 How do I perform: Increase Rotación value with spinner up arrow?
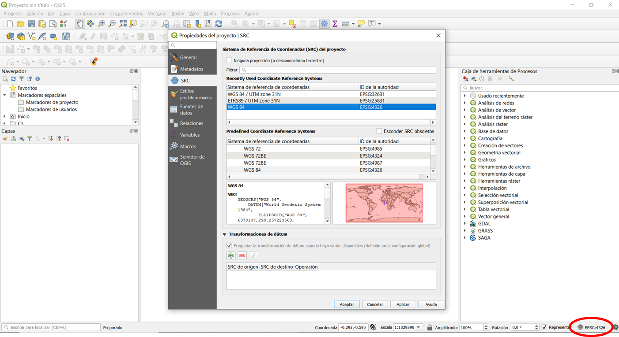click(536, 326)
